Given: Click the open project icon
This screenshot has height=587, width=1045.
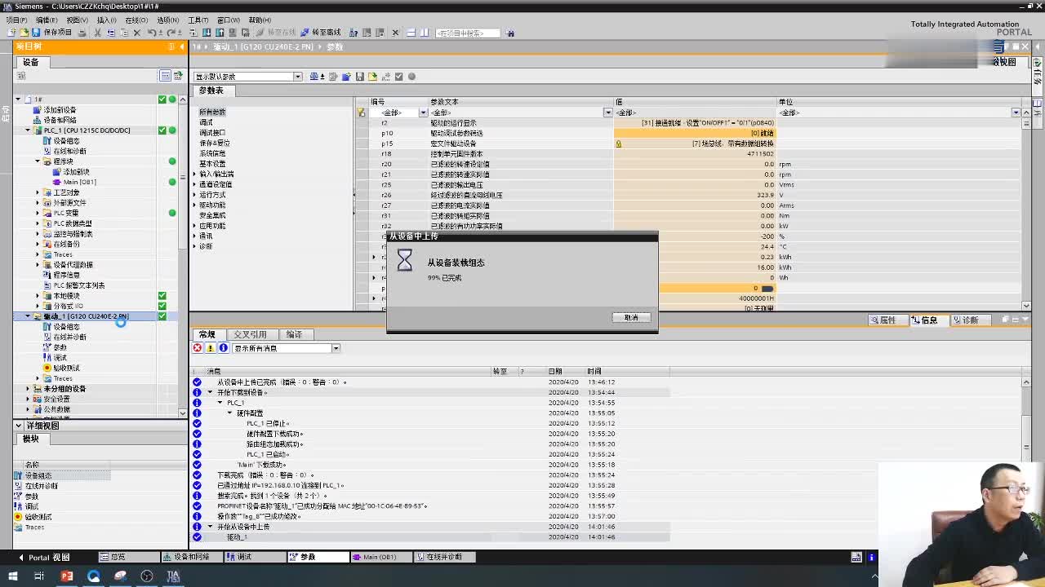Looking at the screenshot, I should [x=24, y=33].
